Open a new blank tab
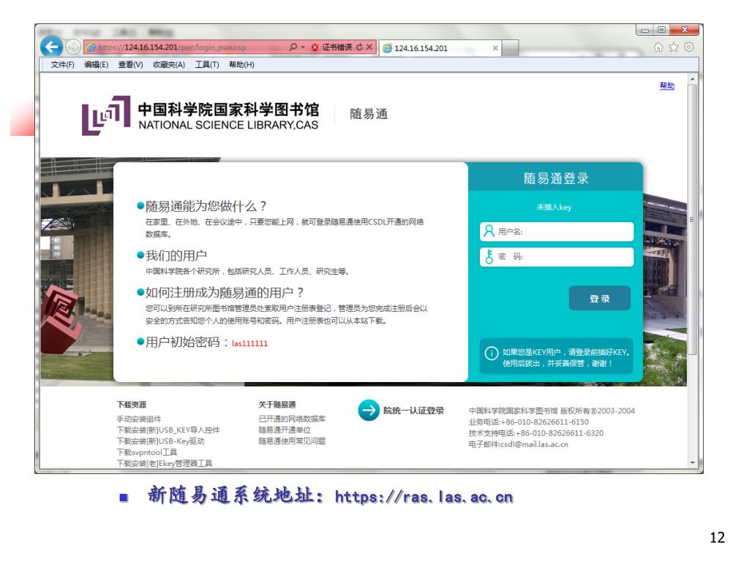The height and width of the screenshot is (561, 749). [x=510, y=48]
